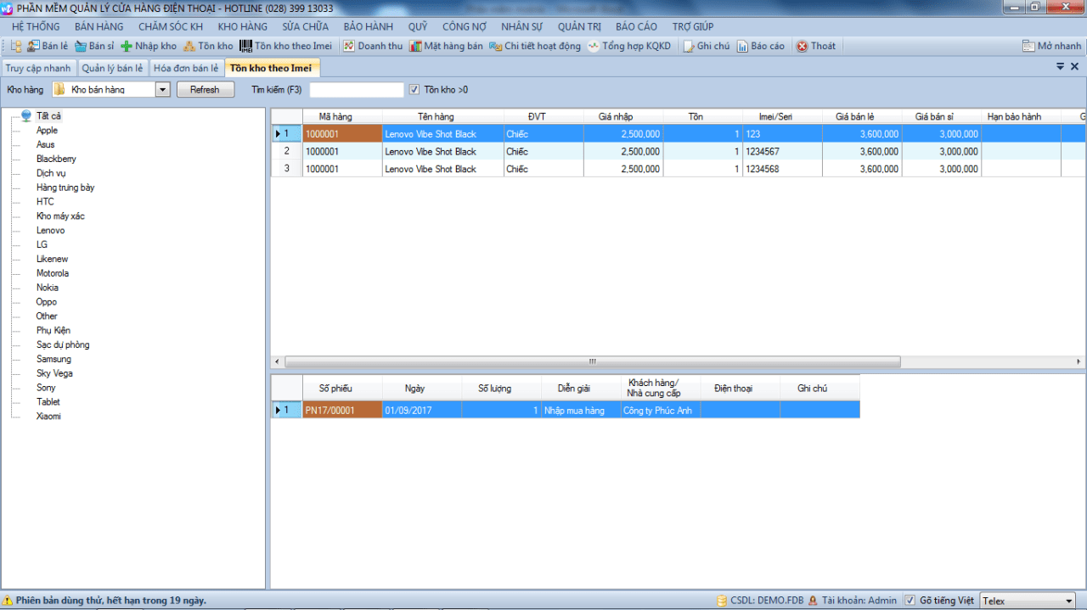Open the Telex input method dropdown
This screenshot has height=610, width=1087.
pos(1068,601)
